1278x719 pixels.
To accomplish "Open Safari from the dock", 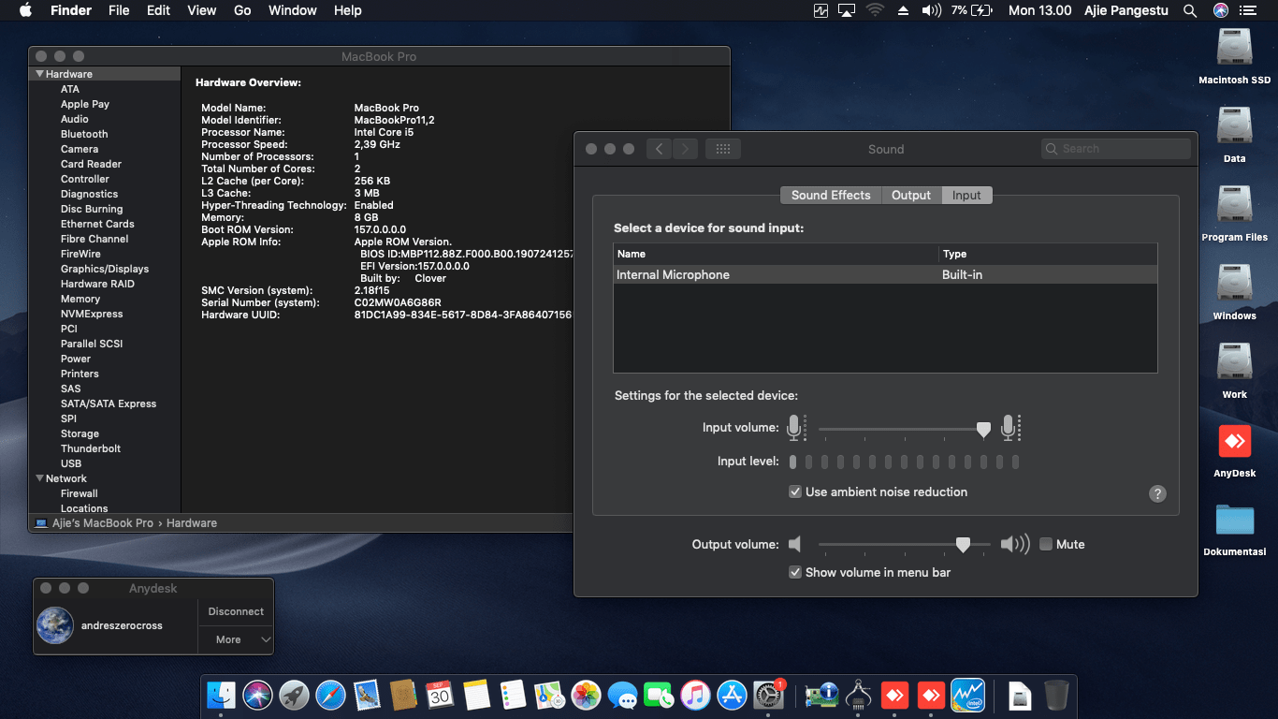I will [330, 695].
